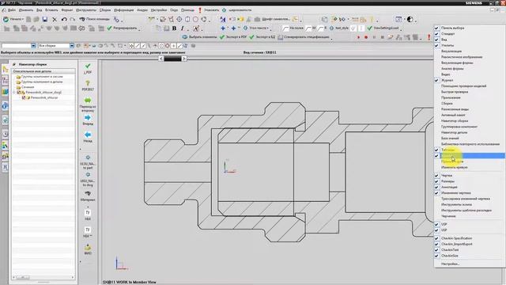Click the Undo arrow icon

click(64, 19)
